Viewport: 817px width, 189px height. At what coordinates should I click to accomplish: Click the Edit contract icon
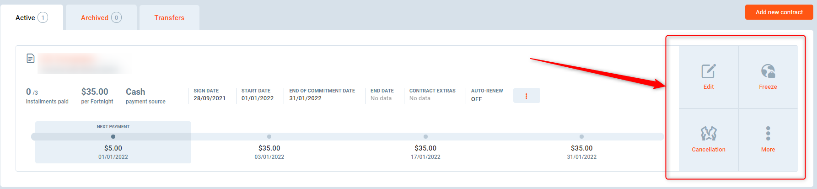tap(708, 72)
